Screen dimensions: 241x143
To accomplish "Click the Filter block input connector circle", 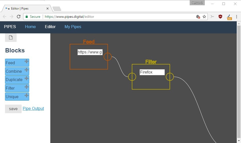I will (x=132, y=77).
